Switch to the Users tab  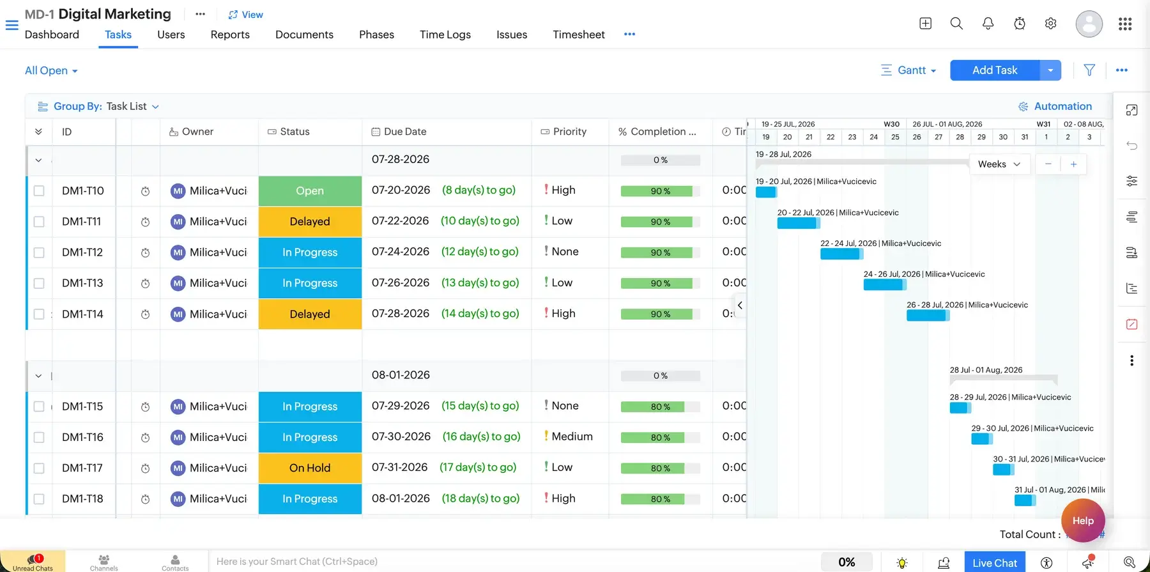(x=171, y=35)
